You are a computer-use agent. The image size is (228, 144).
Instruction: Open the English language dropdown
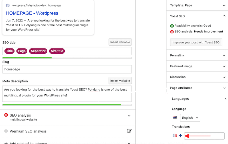pyautogui.click(x=190, y=118)
